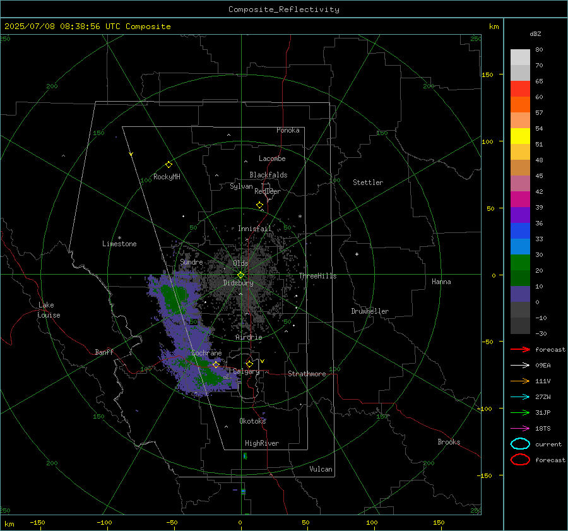Click the Sylvan label

tap(241, 186)
